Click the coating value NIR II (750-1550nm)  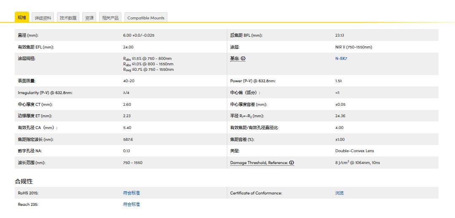pos(353,47)
